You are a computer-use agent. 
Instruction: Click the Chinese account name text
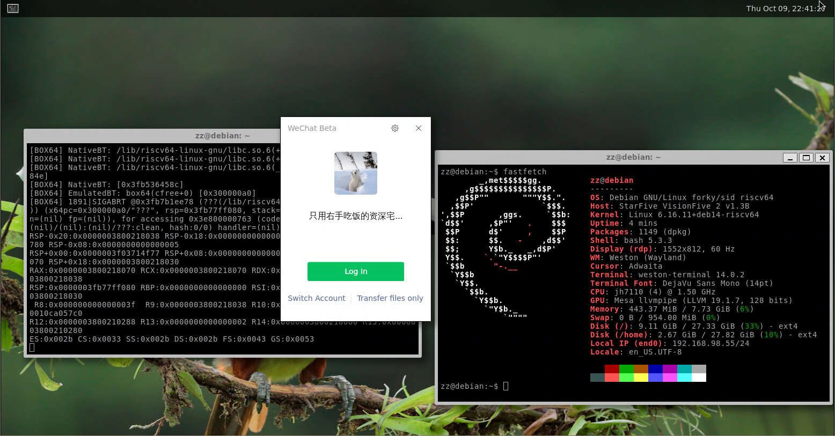pos(355,216)
